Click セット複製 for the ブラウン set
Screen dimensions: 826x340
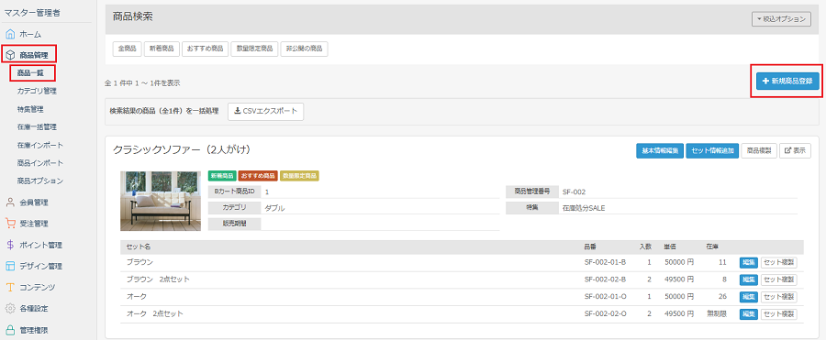[x=778, y=262]
